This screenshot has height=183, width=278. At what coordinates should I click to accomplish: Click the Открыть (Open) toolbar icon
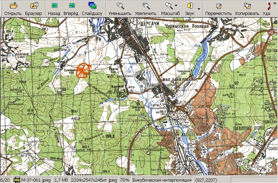point(13,6)
